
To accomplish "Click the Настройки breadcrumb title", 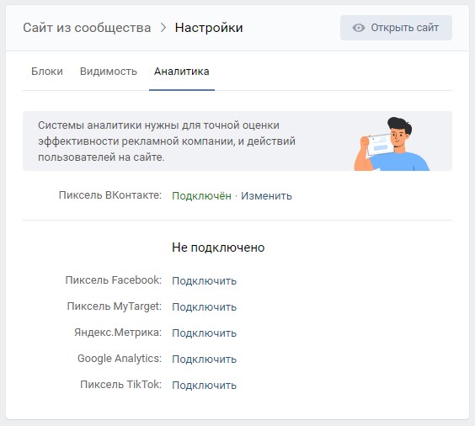I will coord(209,28).
